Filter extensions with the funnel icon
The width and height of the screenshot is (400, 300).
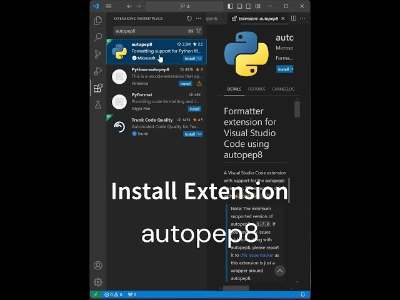click(199, 31)
